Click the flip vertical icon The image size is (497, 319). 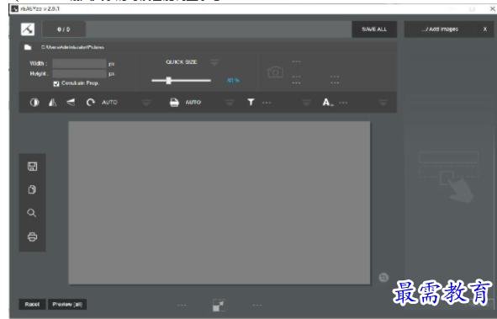point(71,102)
